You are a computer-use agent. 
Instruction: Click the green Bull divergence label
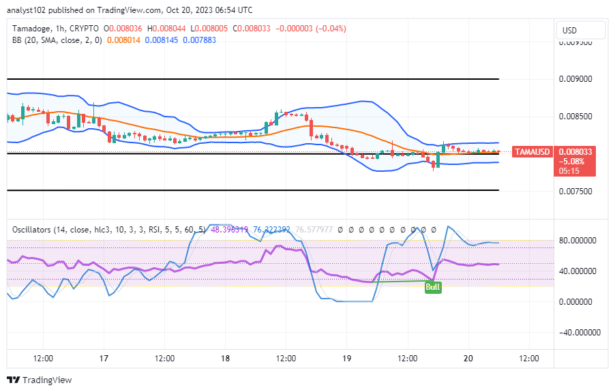point(433,287)
